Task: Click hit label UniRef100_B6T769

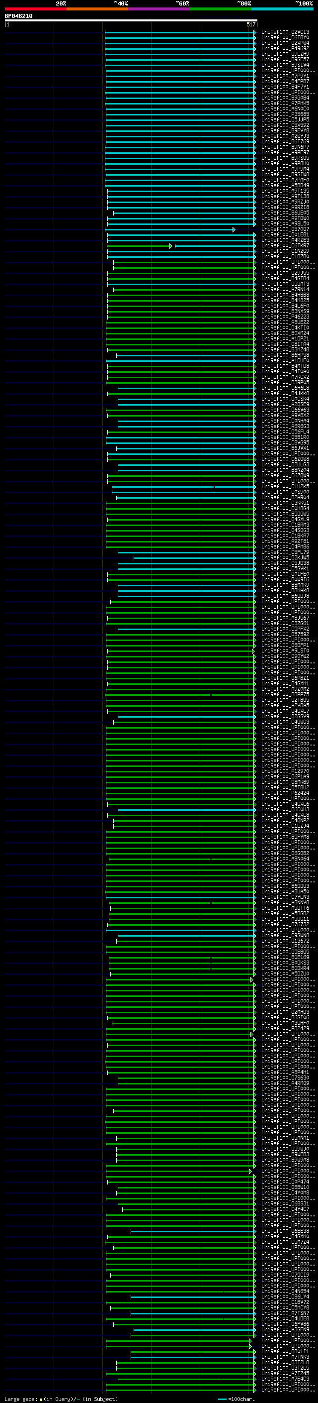Action: (285, 142)
